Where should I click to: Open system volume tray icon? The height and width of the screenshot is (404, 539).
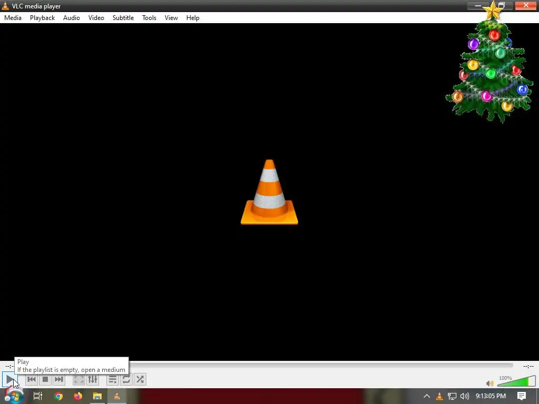tap(465, 396)
